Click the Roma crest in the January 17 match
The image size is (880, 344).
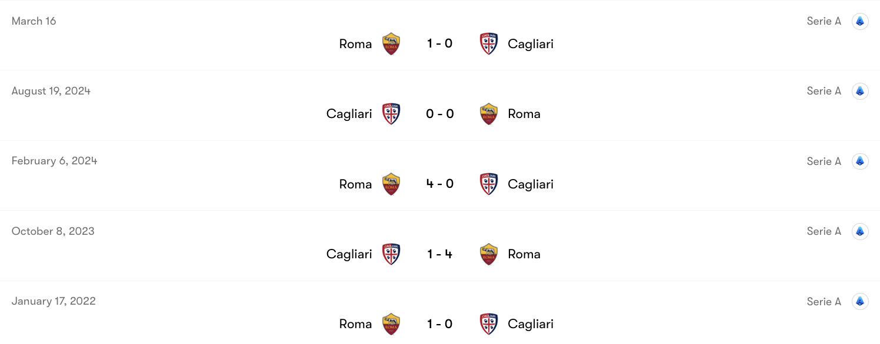[391, 323]
